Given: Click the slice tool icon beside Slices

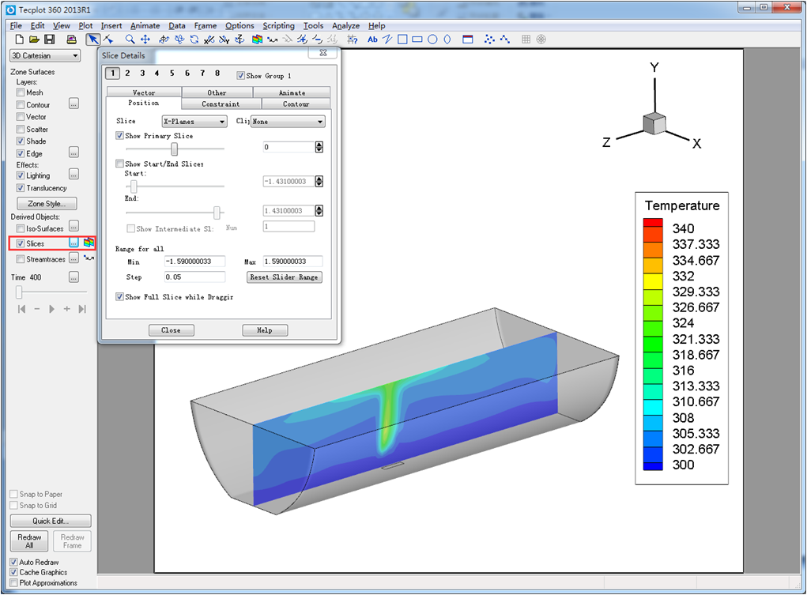Looking at the screenshot, I should click(89, 243).
